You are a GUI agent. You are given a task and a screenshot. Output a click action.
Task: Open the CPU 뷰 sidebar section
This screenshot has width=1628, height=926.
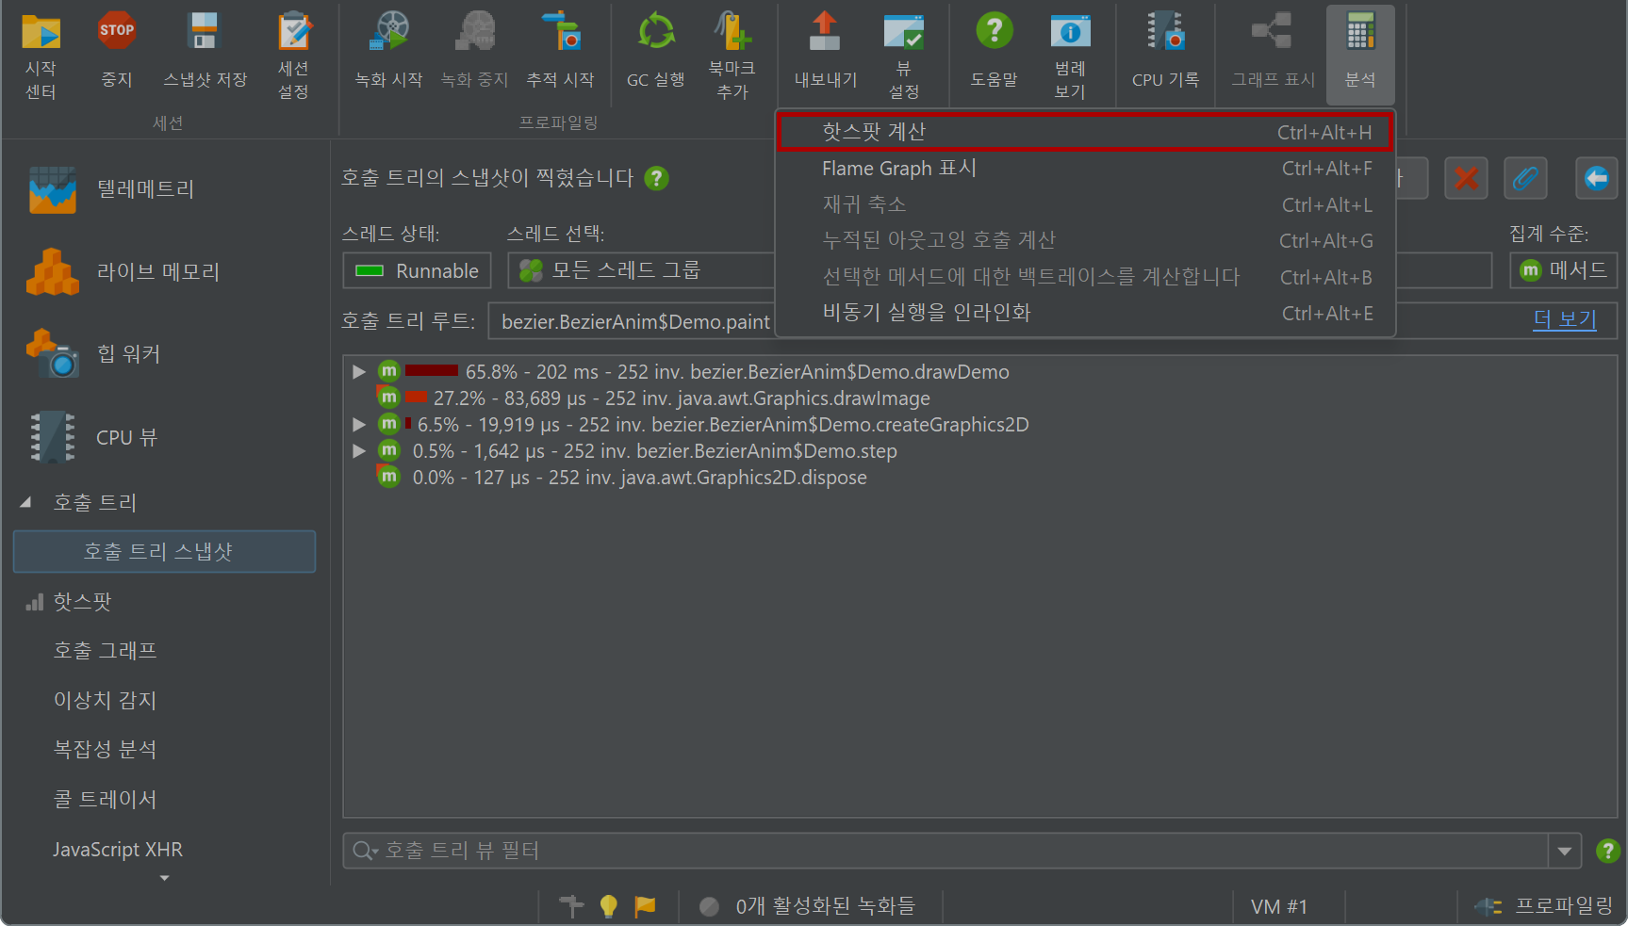94,437
